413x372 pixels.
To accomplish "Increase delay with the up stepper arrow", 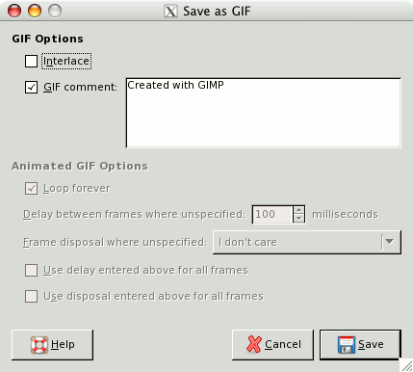I will tap(298, 210).
